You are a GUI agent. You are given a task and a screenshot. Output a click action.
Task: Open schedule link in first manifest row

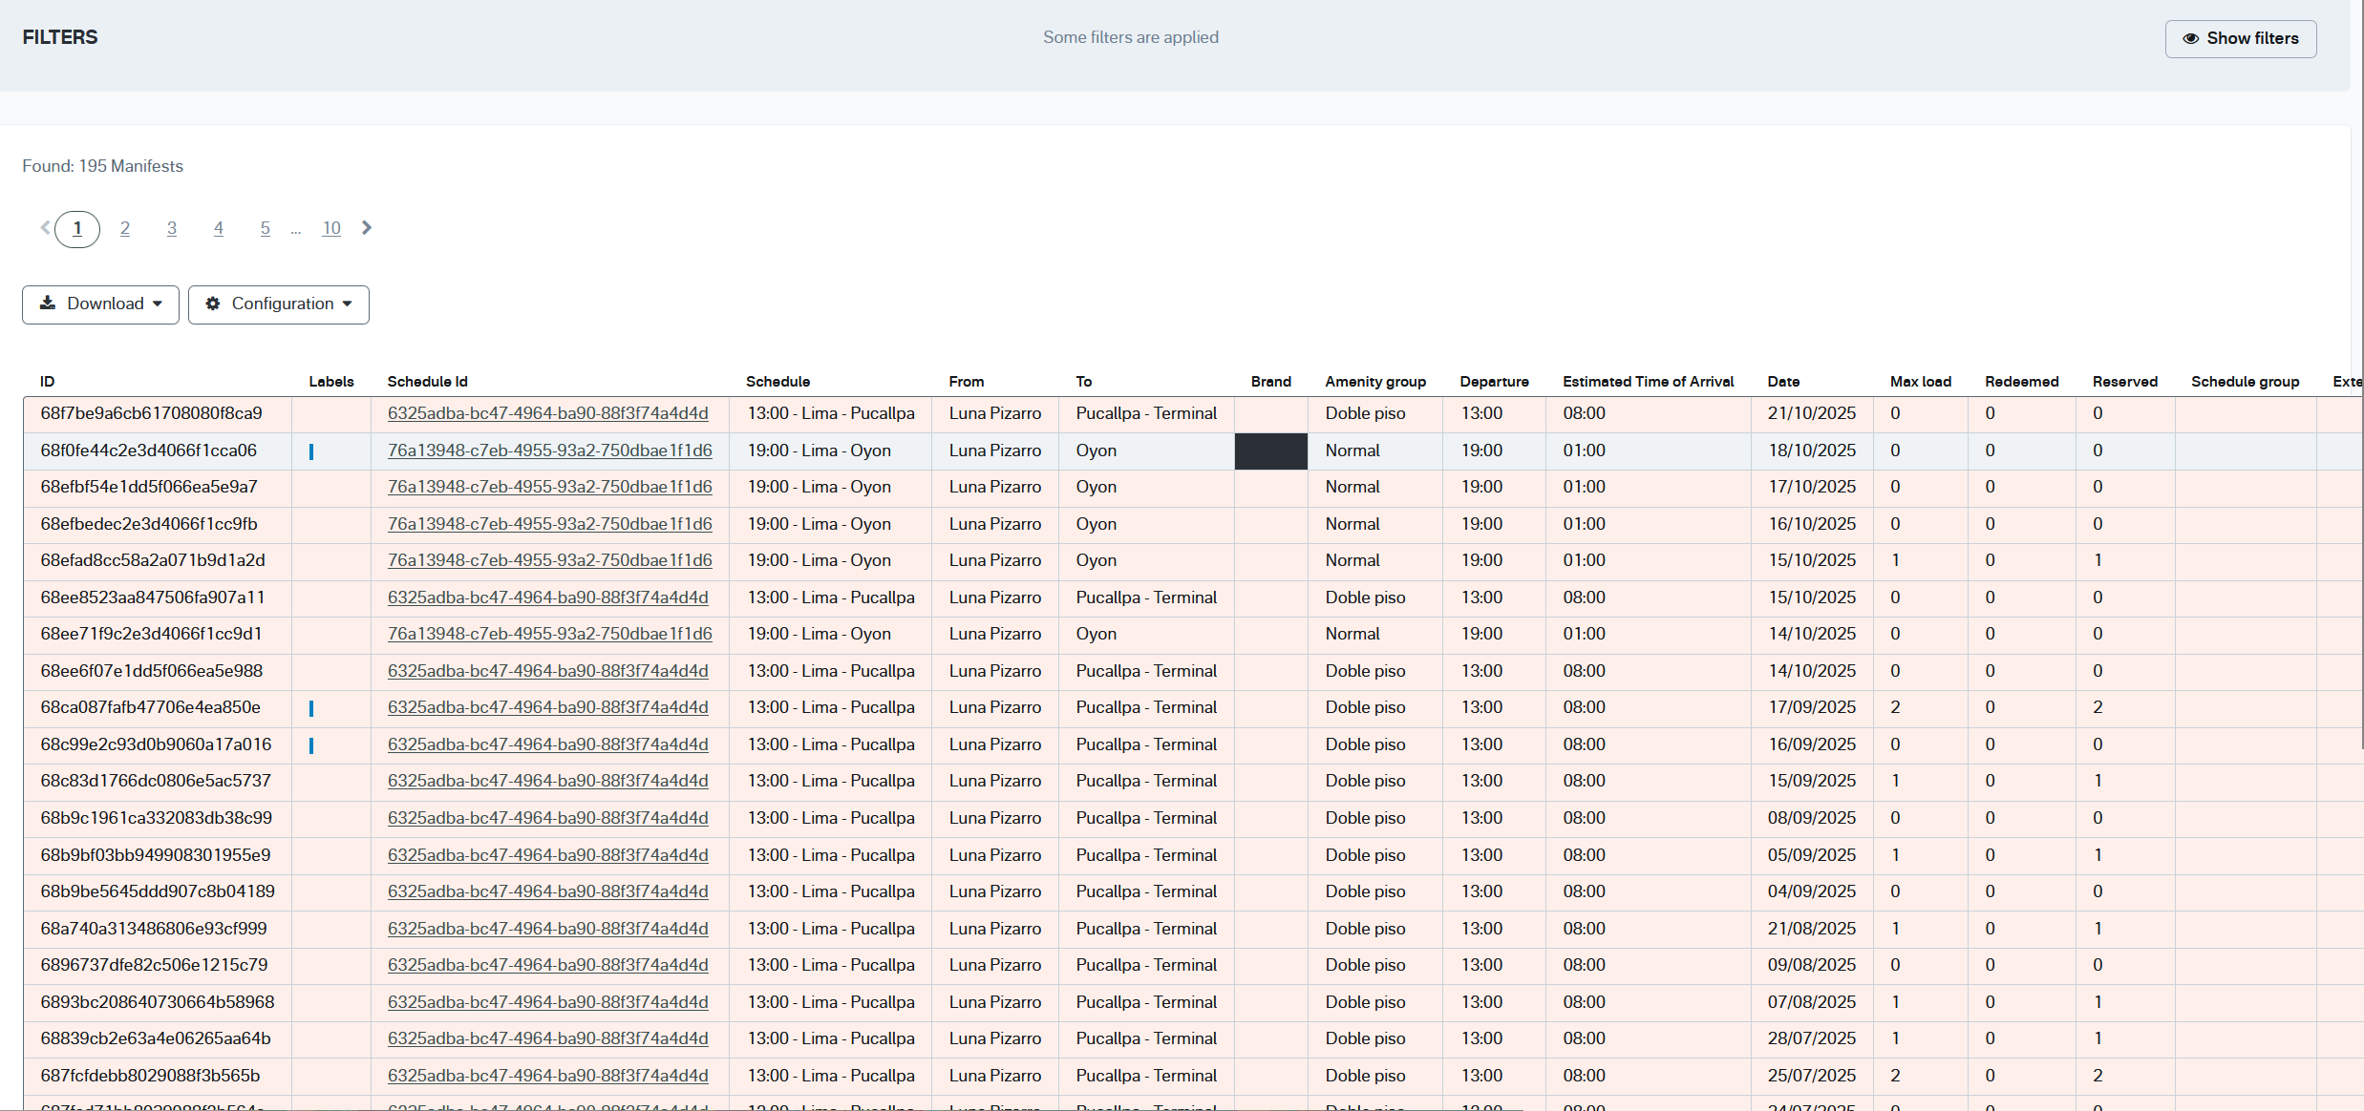547,413
